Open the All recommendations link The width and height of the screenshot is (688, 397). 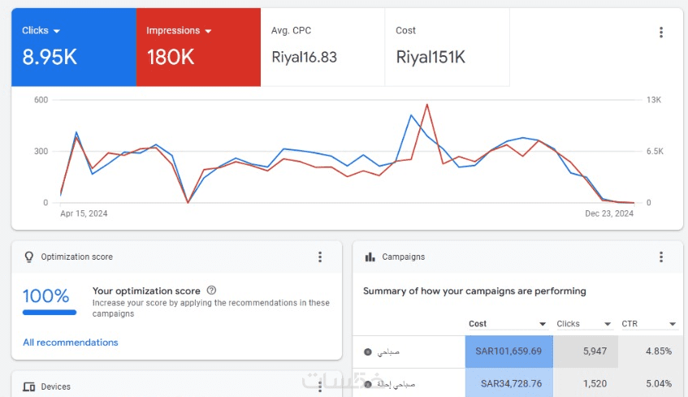[71, 343]
